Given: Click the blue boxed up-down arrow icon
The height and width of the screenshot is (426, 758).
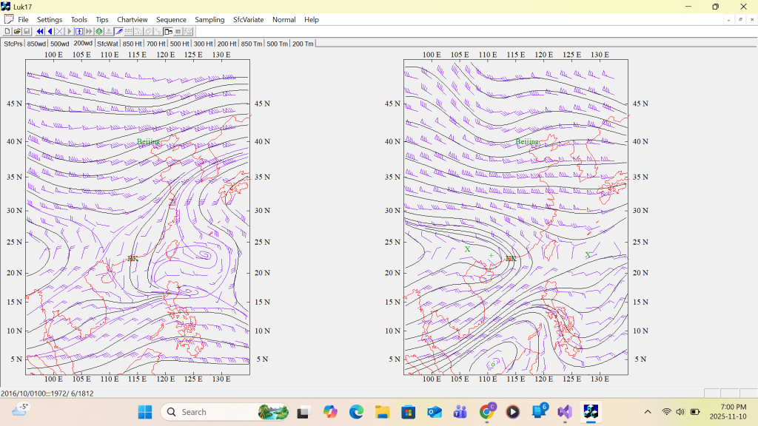Looking at the screenshot, I should [x=79, y=32].
